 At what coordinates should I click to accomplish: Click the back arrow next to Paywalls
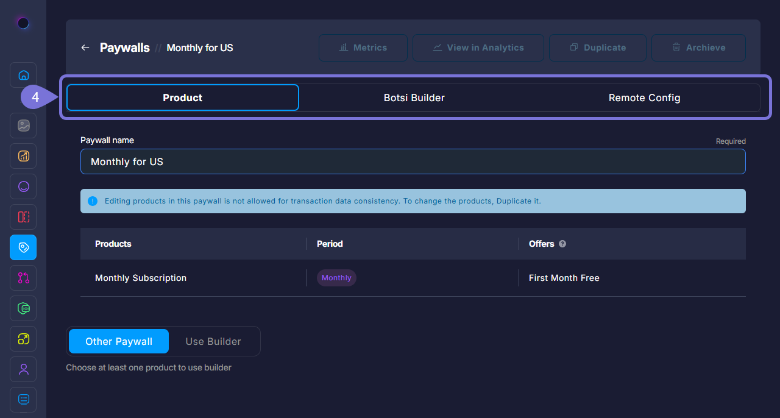(85, 48)
